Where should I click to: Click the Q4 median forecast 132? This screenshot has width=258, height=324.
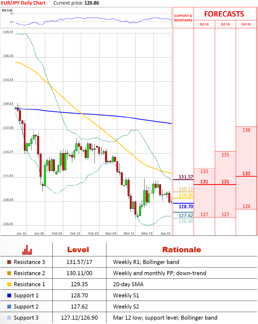pos(246,173)
